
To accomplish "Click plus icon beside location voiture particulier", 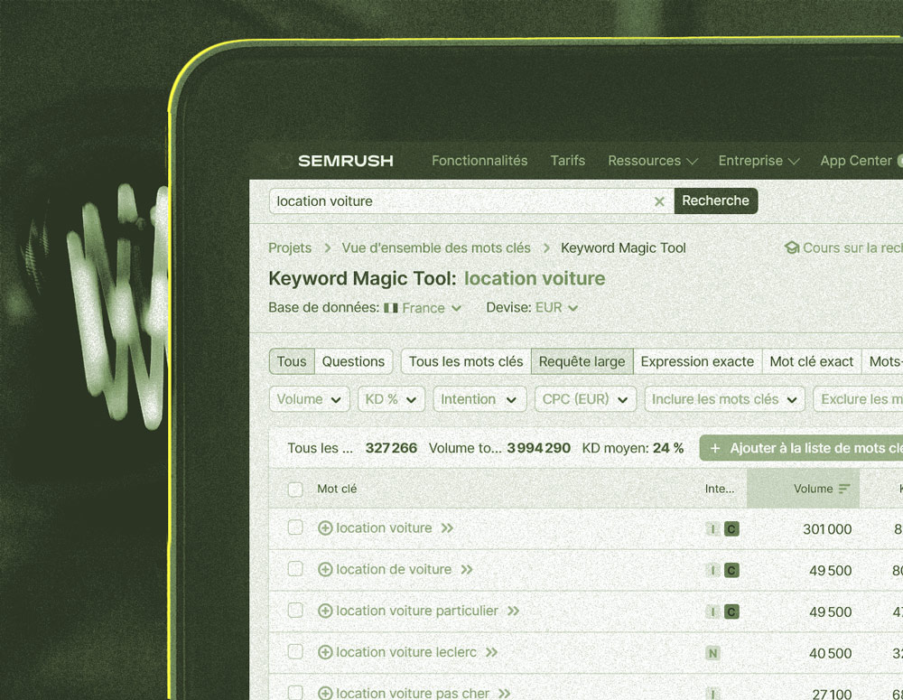I will coord(325,611).
